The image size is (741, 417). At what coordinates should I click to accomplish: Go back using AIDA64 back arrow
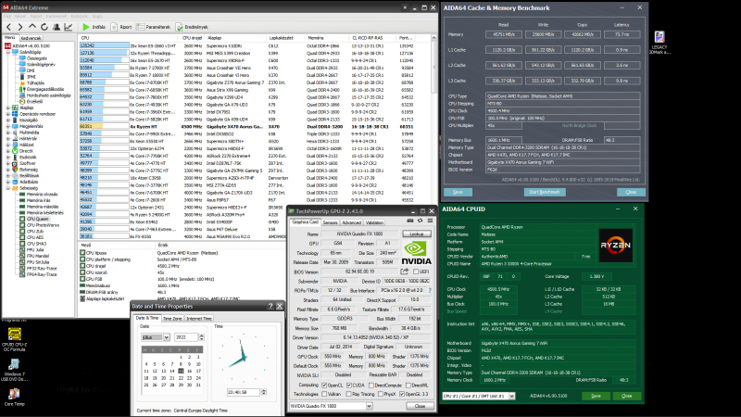[8, 27]
